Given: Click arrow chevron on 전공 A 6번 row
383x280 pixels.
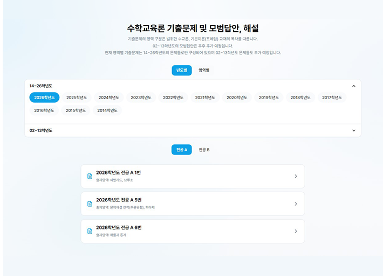Looking at the screenshot, I should pyautogui.click(x=296, y=231).
